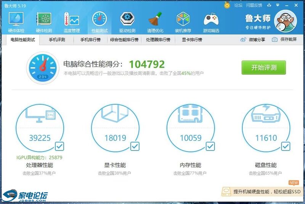Click 击败全国65%用户 text
The image size is (305, 204).
pyautogui.click(x=265, y=173)
